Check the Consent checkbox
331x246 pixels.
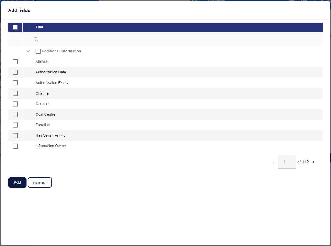pos(15,104)
